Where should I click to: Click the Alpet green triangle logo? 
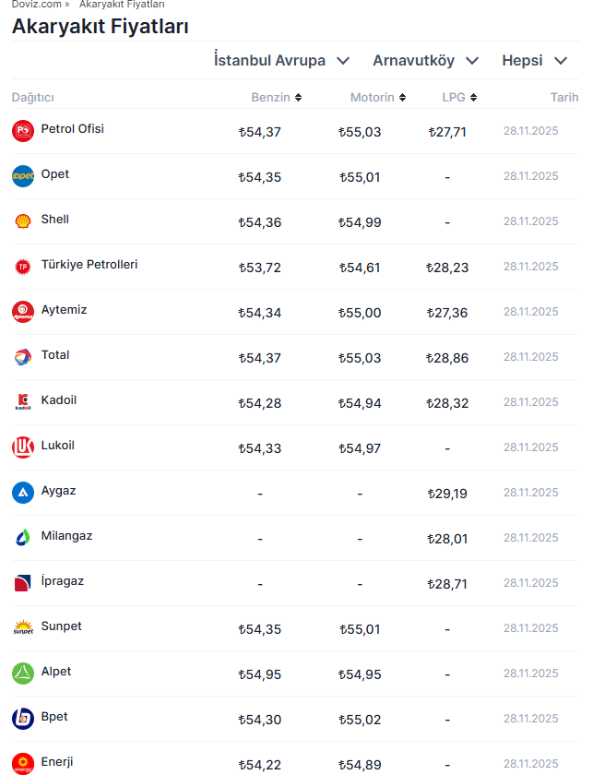pos(23,674)
